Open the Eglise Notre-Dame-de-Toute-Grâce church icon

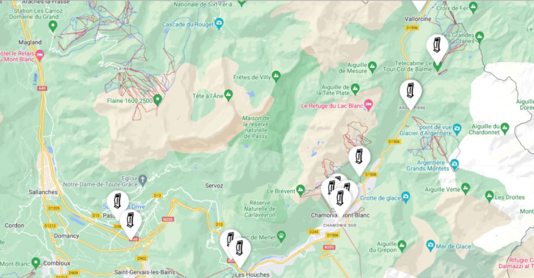coord(142,179)
